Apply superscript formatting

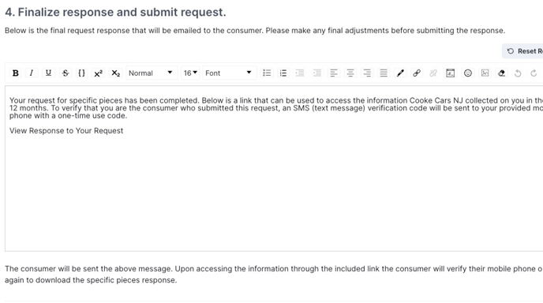(99, 73)
